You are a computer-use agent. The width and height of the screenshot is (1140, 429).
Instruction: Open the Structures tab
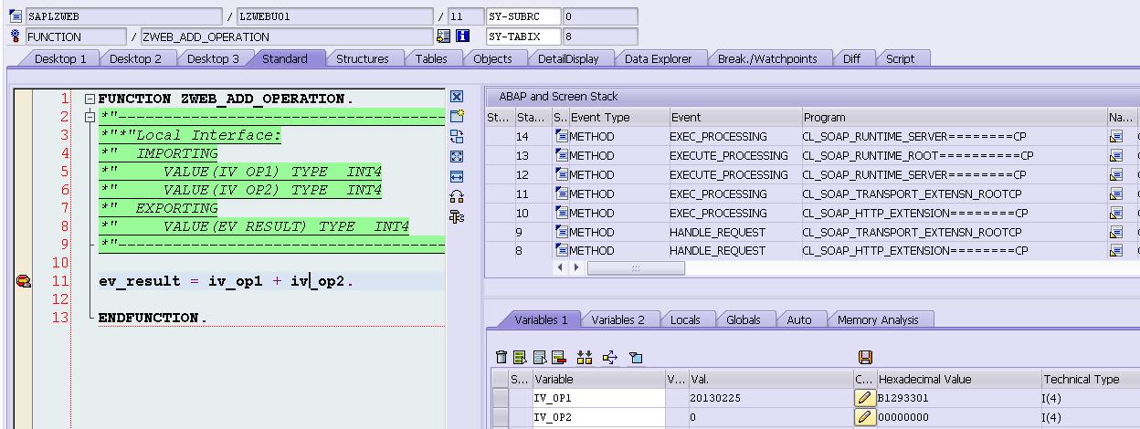pos(362,58)
